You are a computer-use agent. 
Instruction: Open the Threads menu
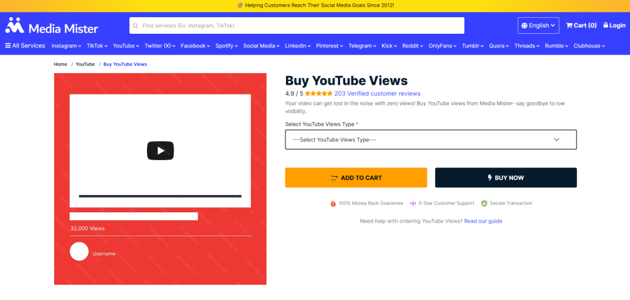pyautogui.click(x=527, y=45)
